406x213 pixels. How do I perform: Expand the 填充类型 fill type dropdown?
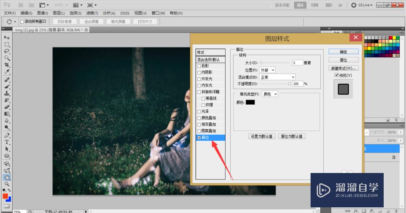coord(270,94)
